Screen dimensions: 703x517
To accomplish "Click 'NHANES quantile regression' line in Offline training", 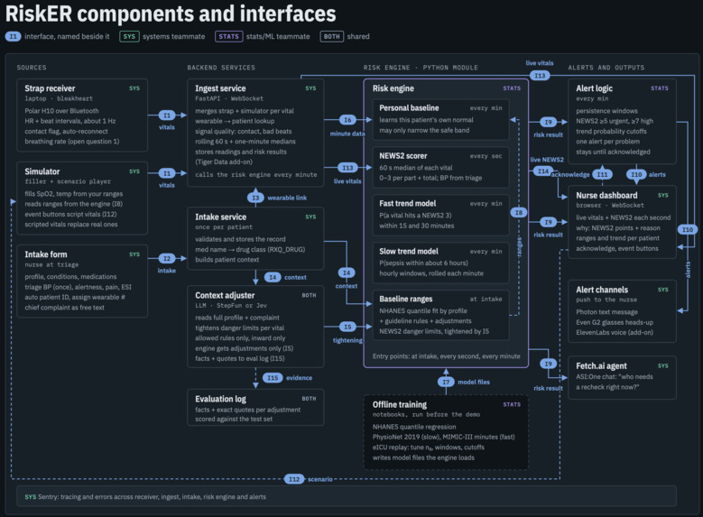I will click(414, 427).
